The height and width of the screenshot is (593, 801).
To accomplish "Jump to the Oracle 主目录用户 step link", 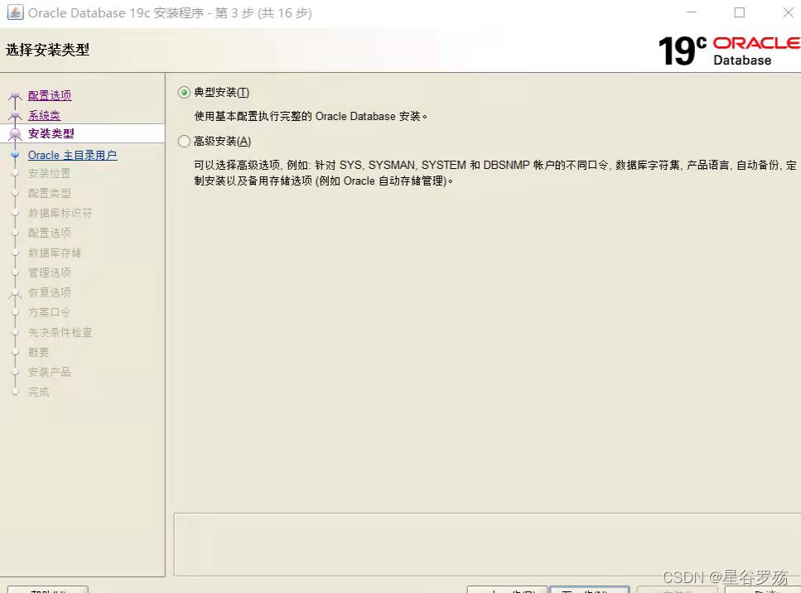I will (x=73, y=155).
